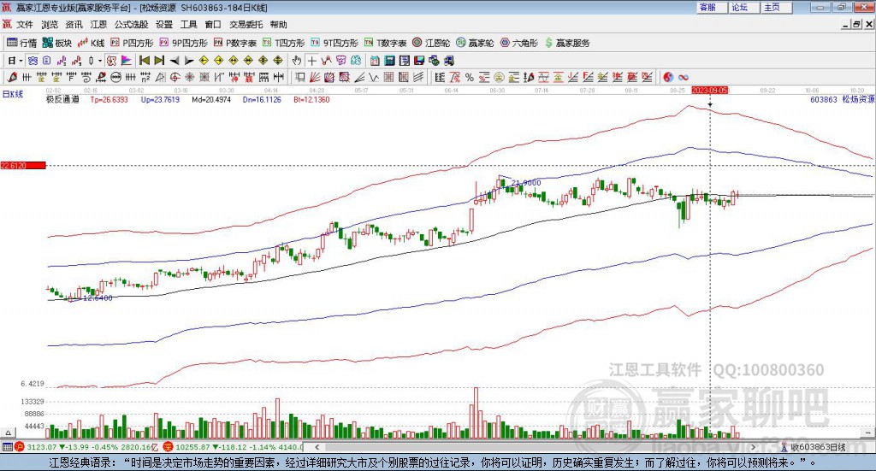Click the 603863 松炀资源 stock label
The width and height of the screenshot is (876, 471).
pyautogui.click(x=842, y=99)
